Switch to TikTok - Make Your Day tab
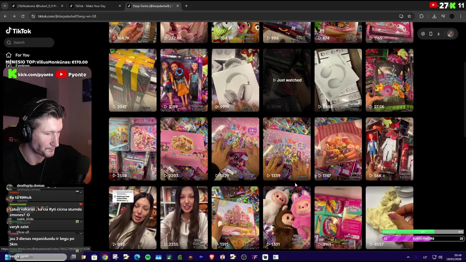 click(x=95, y=6)
